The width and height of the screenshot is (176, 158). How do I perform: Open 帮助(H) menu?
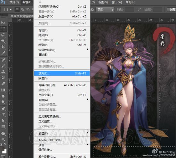point(131,2)
